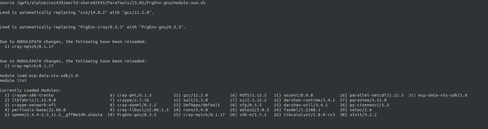488x129 pixels.
Task: Click the xalt/1.3.0 module entry
Action: click(195, 100)
